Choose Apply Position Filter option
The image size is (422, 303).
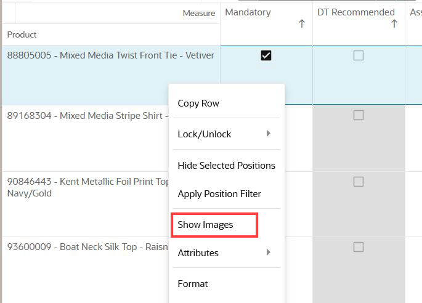[x=219, y=194]
